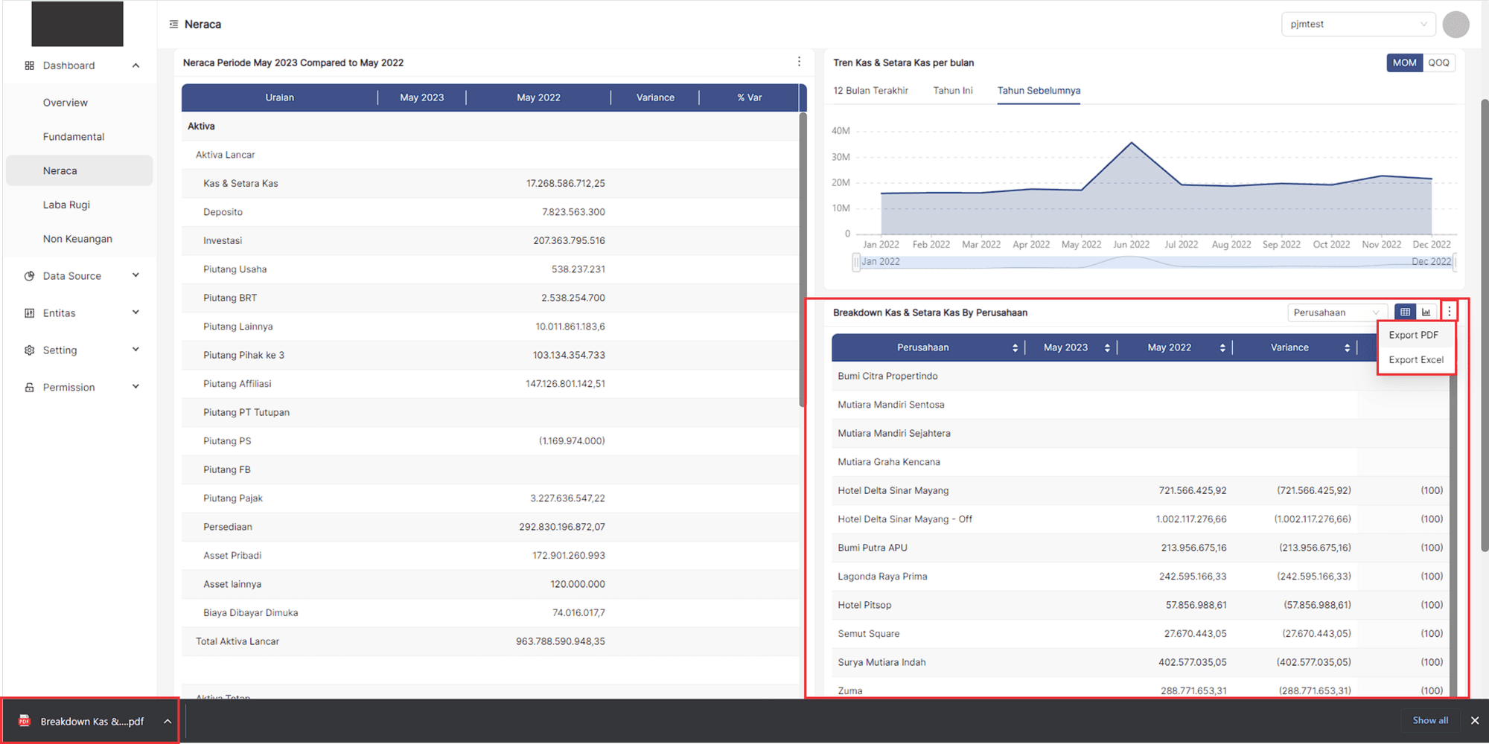Sort by Variance column sort icon
This screenshot has height=744, width=1489.
coord(1347,348)
